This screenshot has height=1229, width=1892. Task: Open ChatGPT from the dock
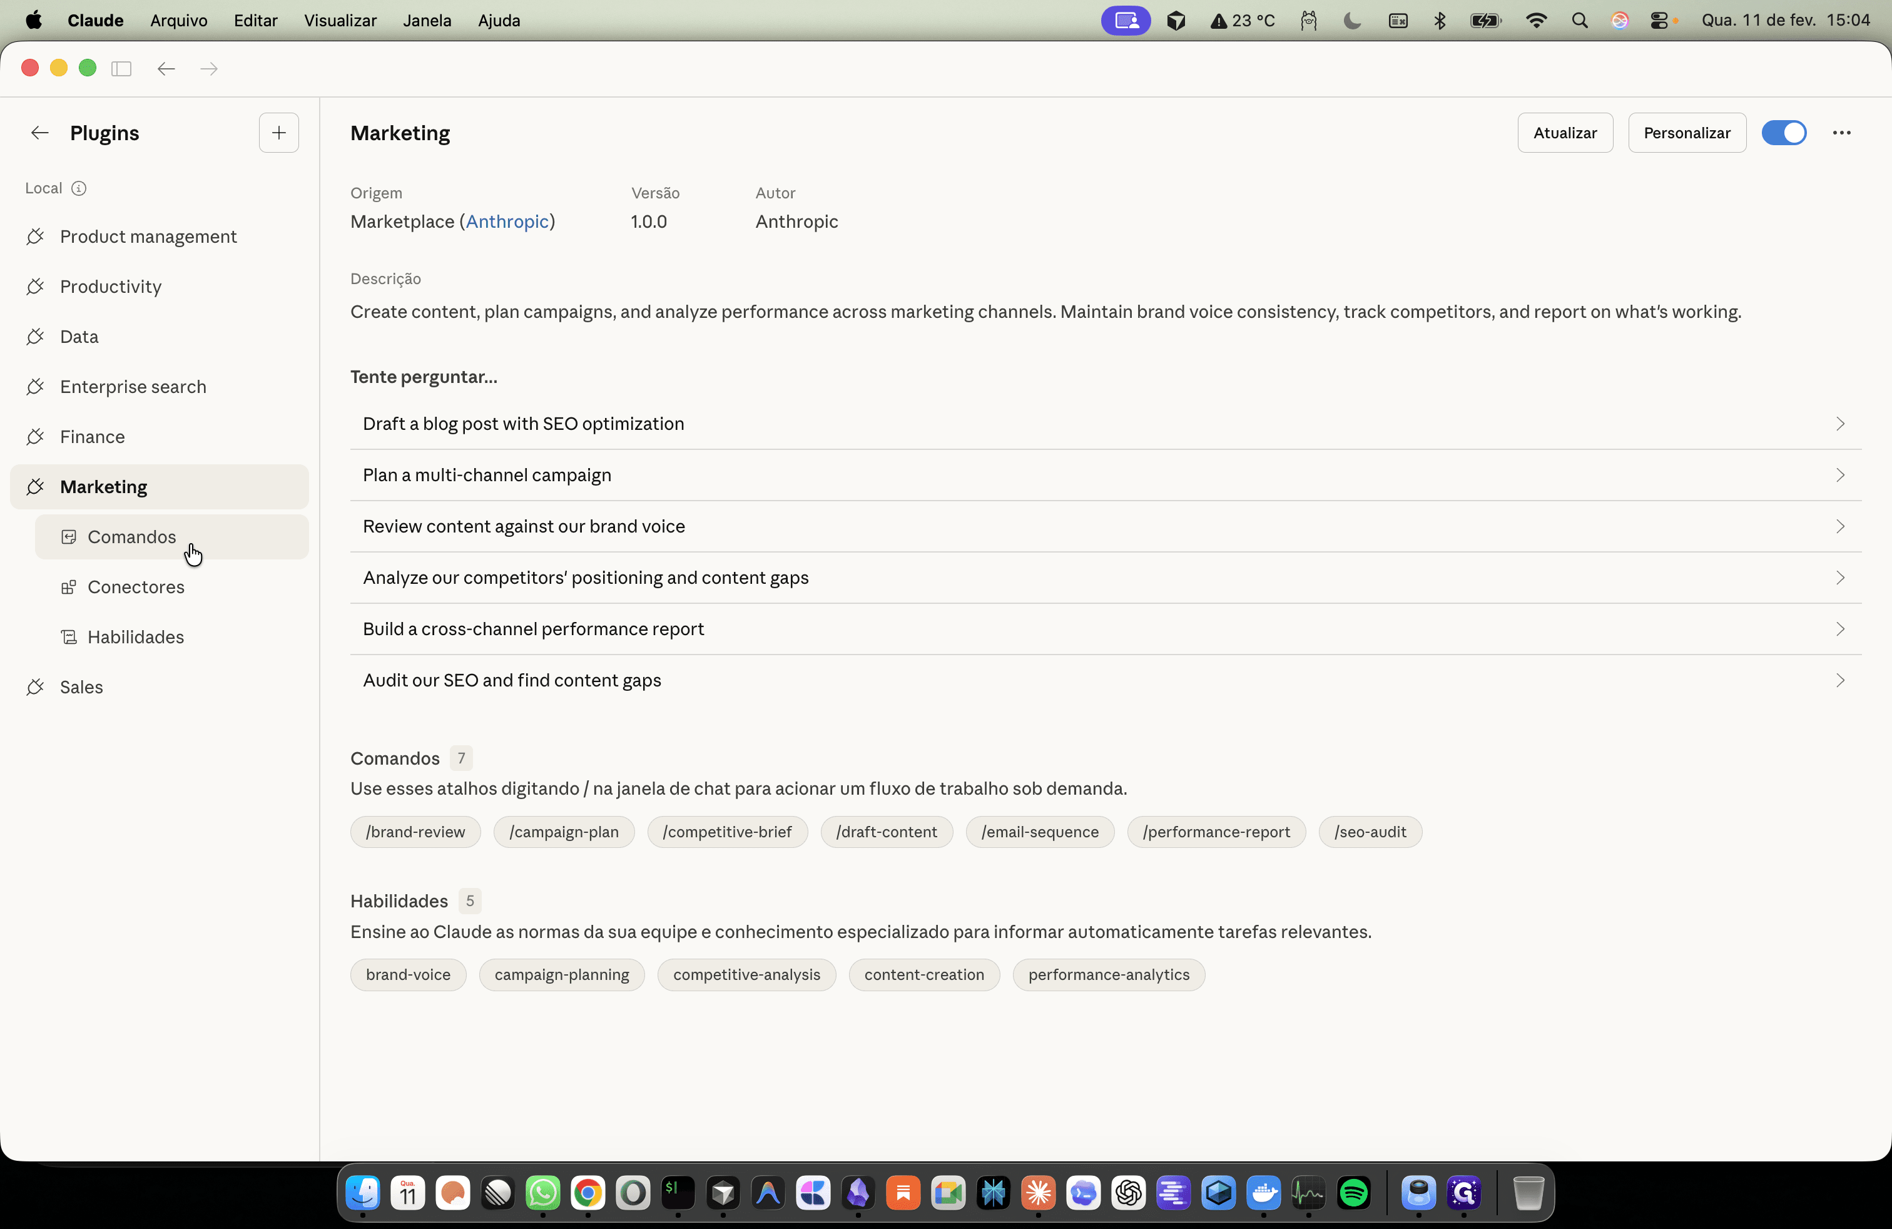tap(1128, 1193)
